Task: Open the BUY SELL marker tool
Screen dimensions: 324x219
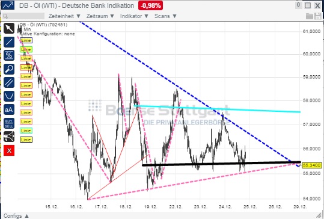Action: pyautogui.click(x=9, y=123)
